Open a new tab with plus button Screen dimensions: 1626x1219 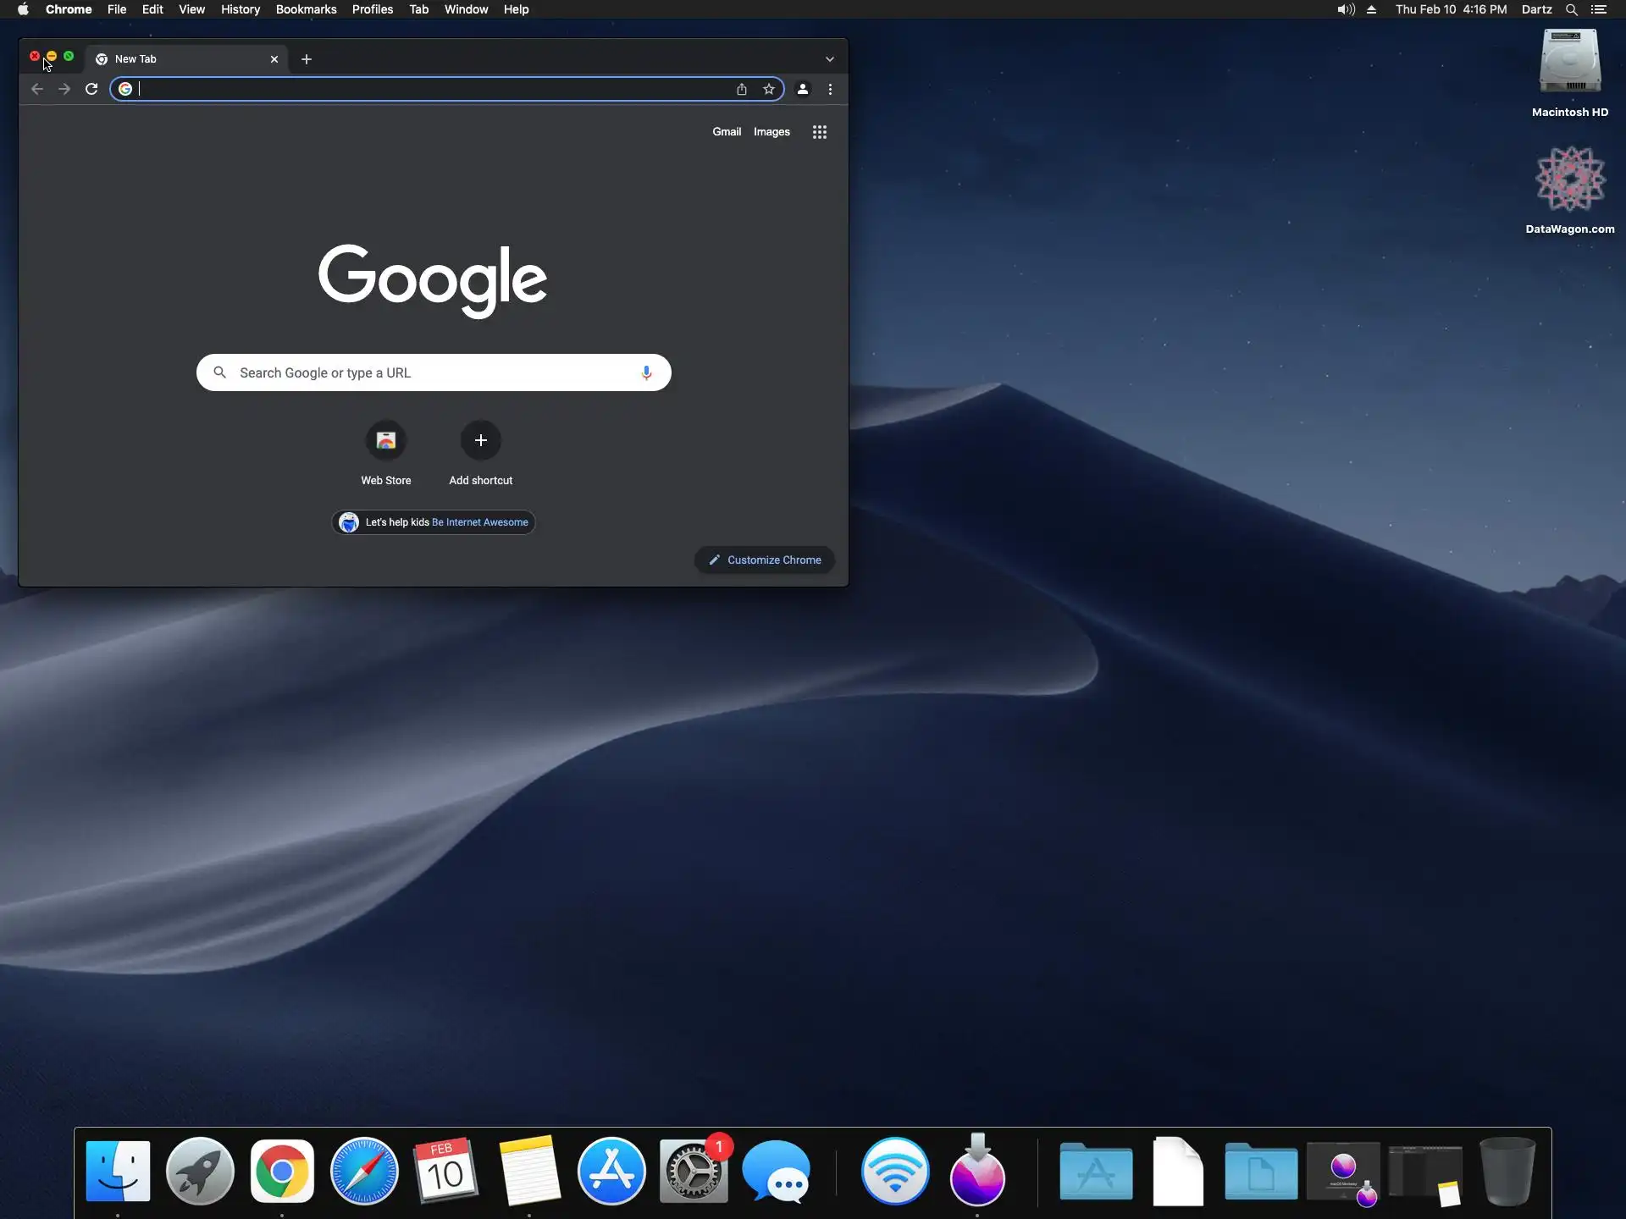coord(307,59)
